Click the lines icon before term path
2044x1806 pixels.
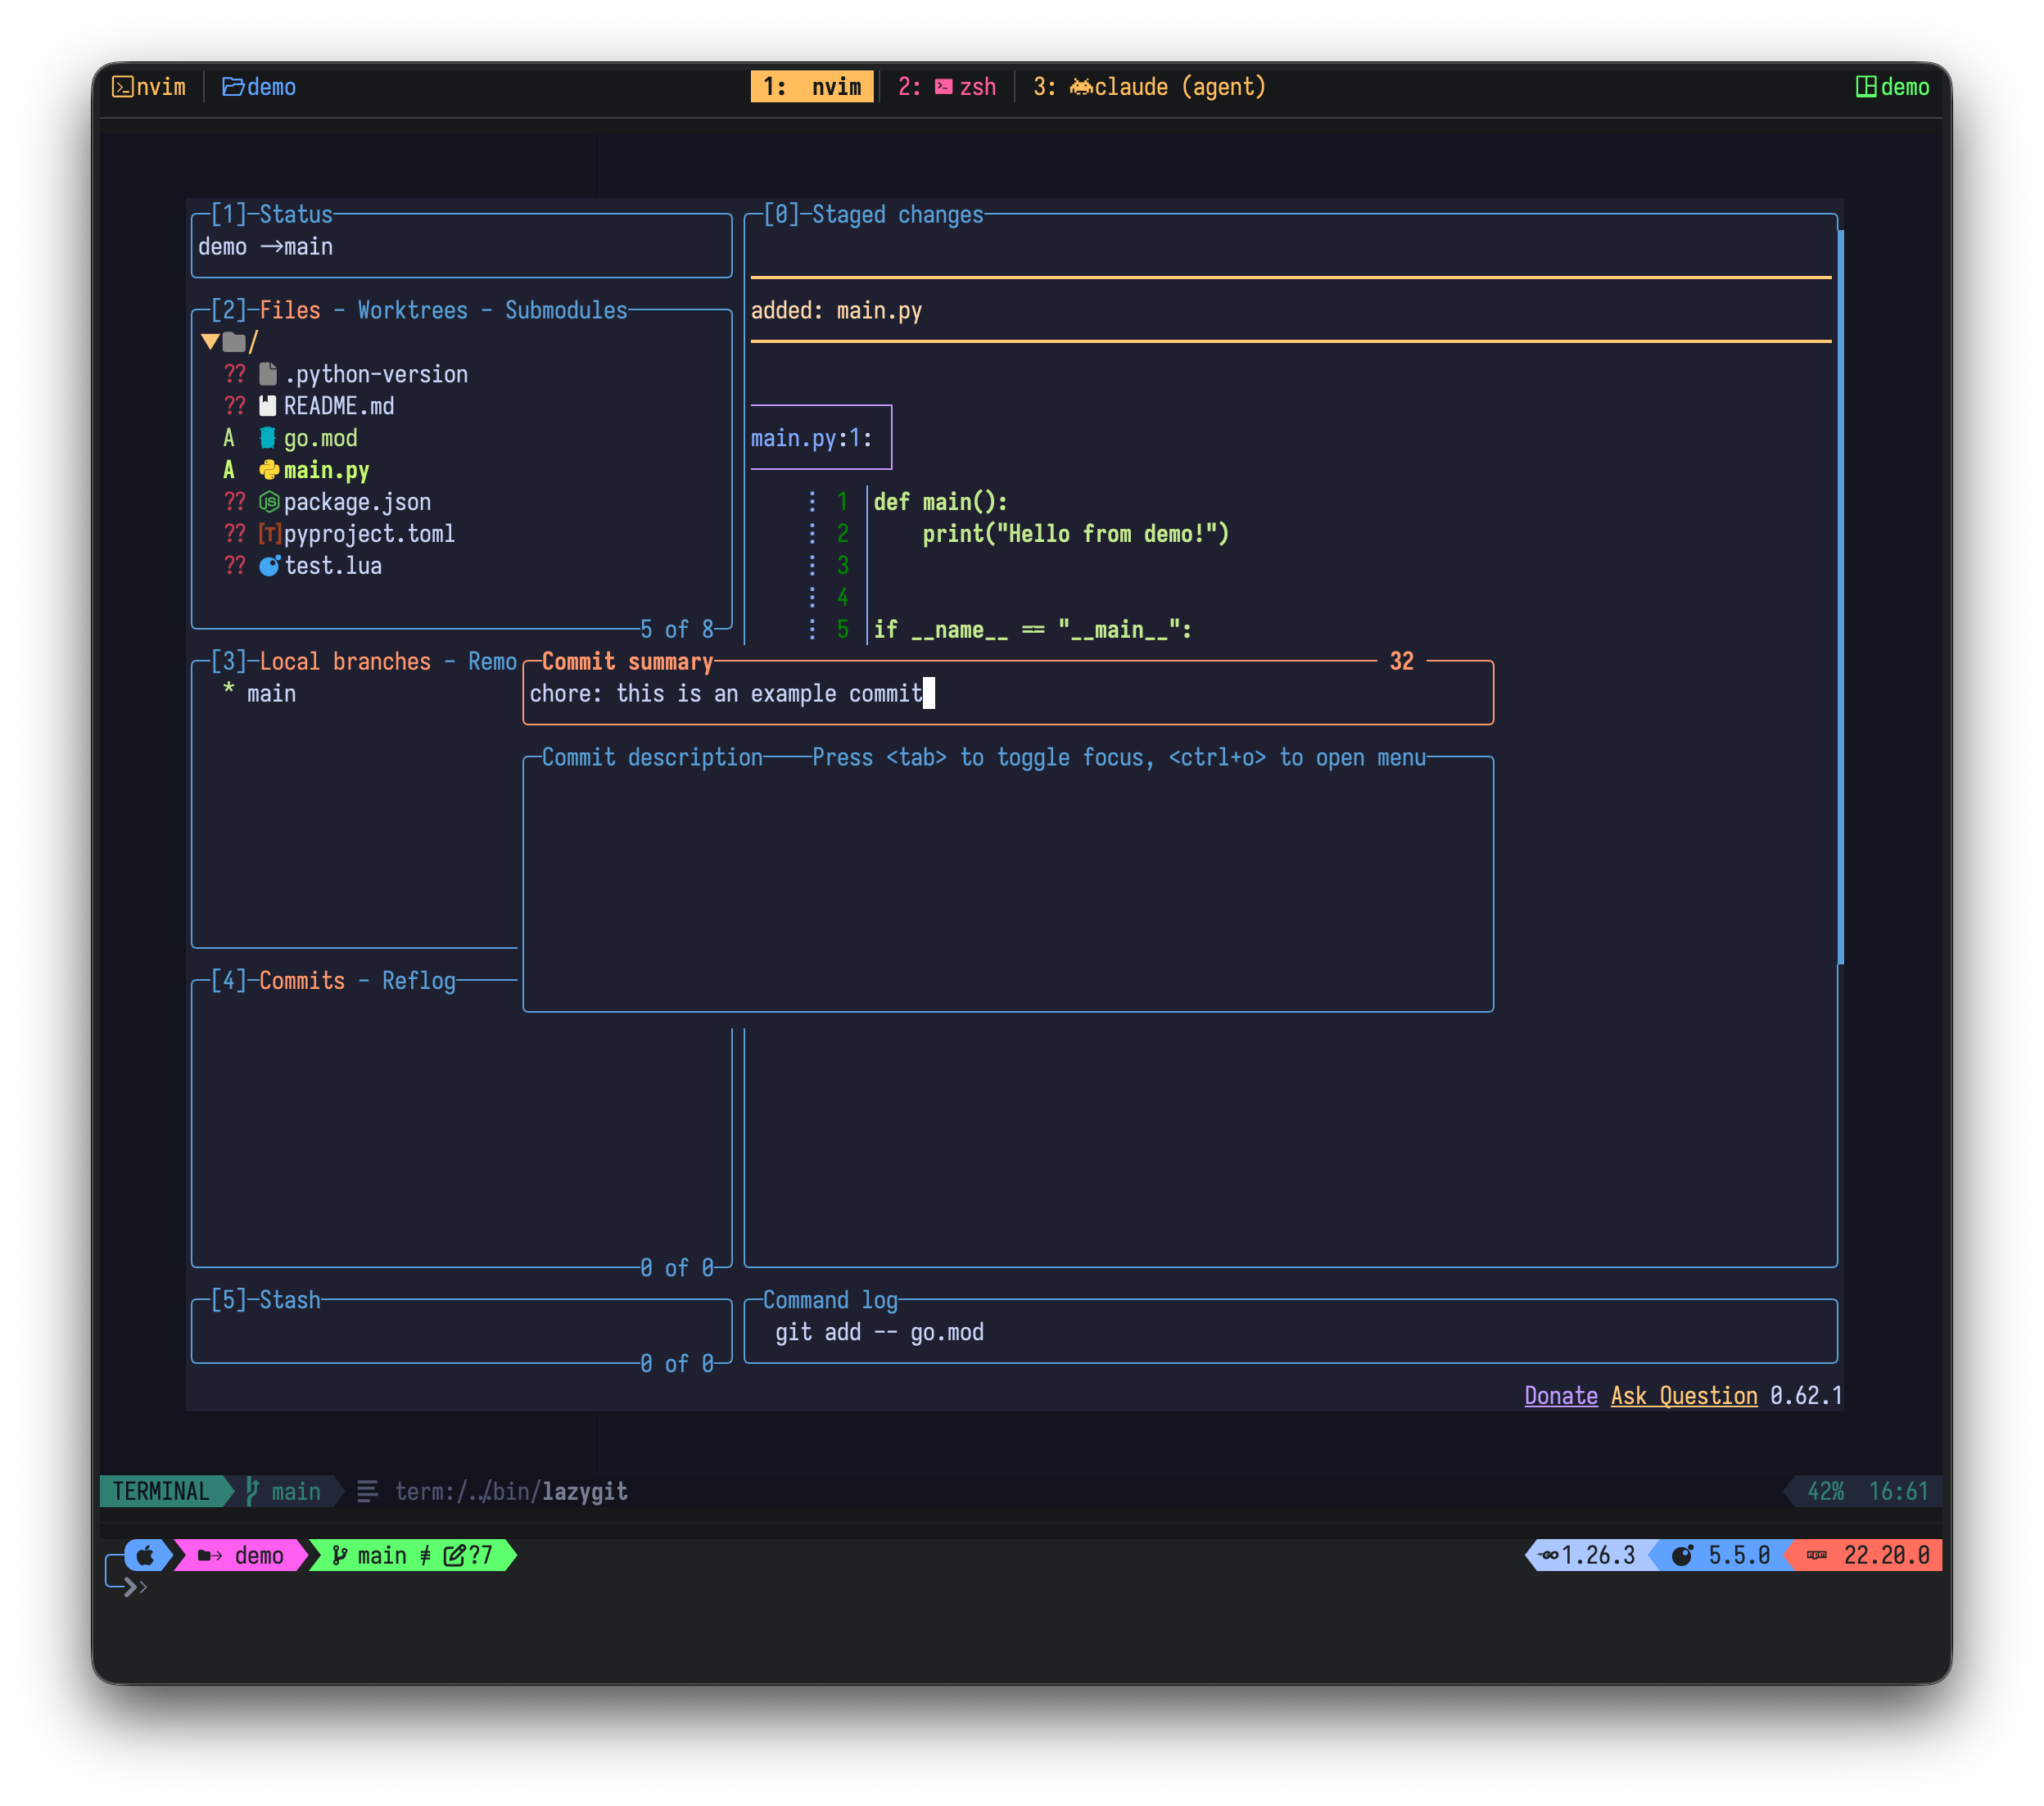[x=367, y=1491]
